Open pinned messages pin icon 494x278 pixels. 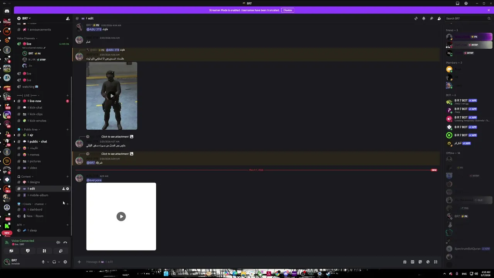tap(431, 19)
